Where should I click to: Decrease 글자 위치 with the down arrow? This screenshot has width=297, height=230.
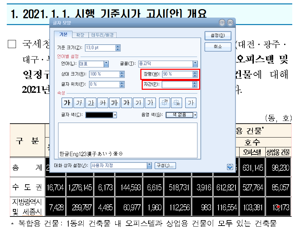[x=122, y=86]
